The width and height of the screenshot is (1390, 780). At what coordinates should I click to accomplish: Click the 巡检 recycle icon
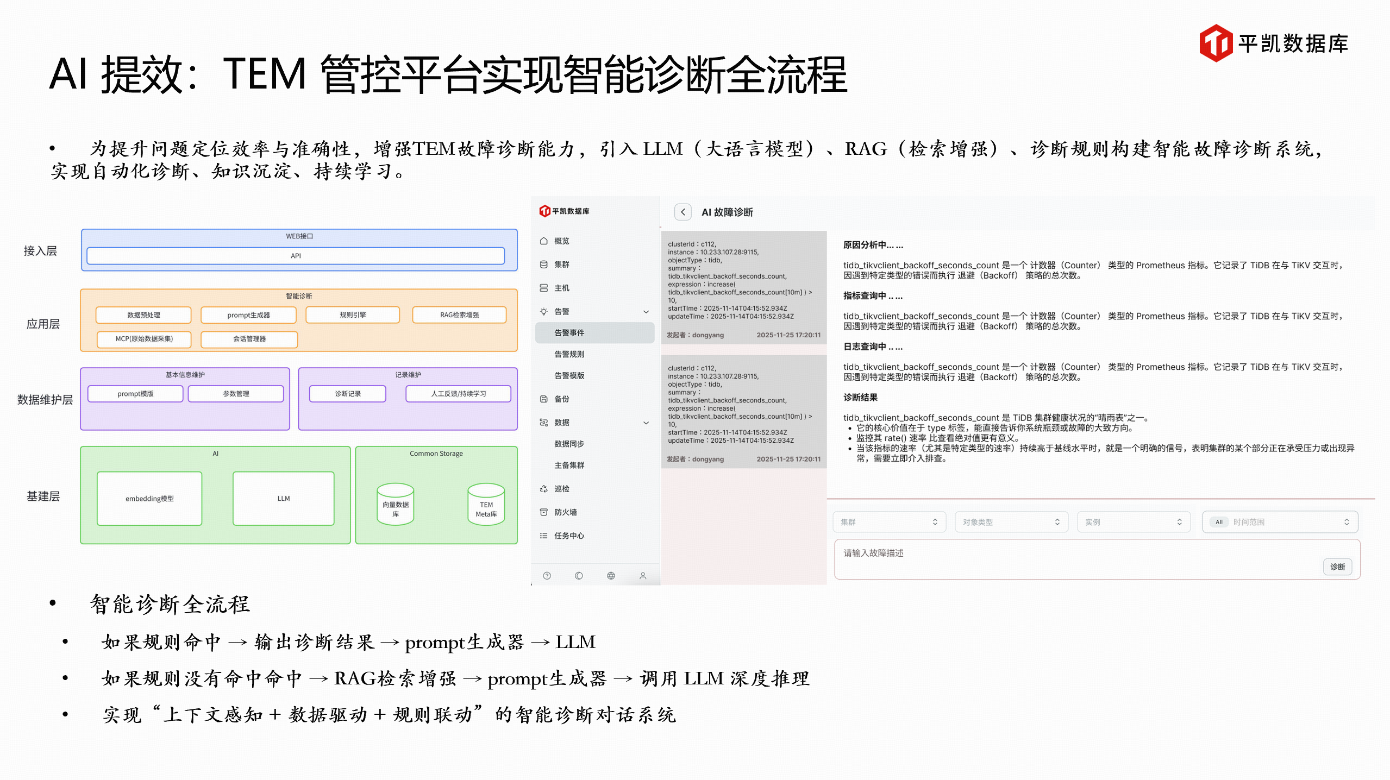click(543, 488)
